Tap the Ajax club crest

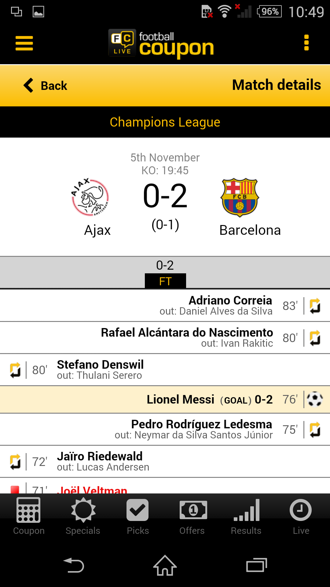90,198
